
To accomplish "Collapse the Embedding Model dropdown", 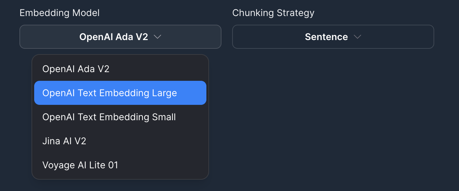I will point(120,37).
